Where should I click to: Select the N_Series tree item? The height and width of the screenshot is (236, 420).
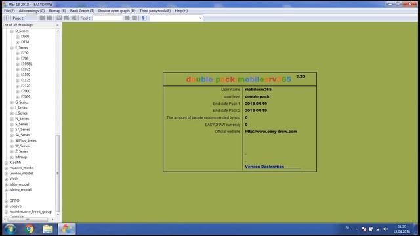[x=22, y=119]
